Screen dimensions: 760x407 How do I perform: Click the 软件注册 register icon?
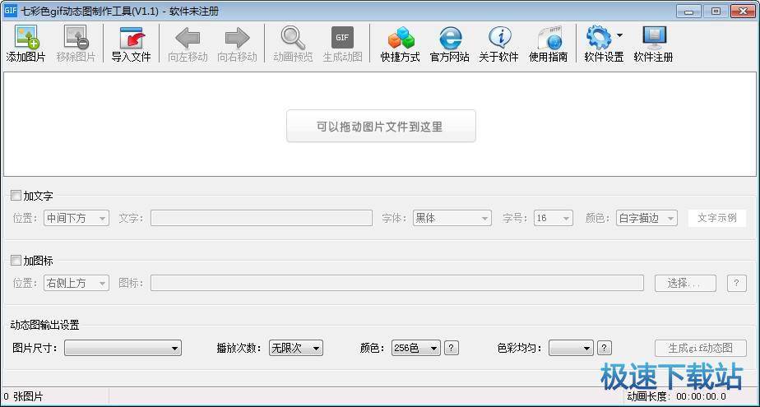pos(653,38)
